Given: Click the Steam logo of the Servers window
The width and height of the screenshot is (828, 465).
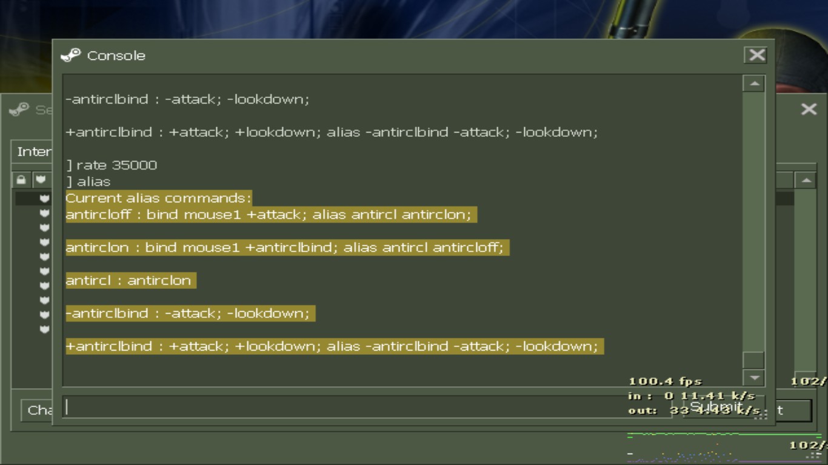Looking at the screenshot, I should click(19, 110).
